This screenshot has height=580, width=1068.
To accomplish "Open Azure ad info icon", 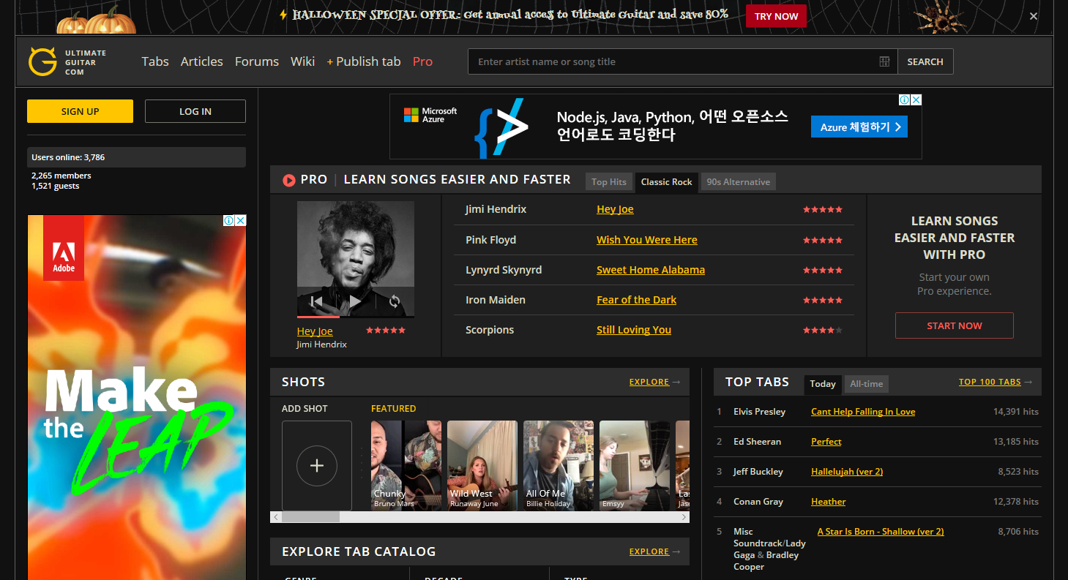I will click(x=904, y=99).
